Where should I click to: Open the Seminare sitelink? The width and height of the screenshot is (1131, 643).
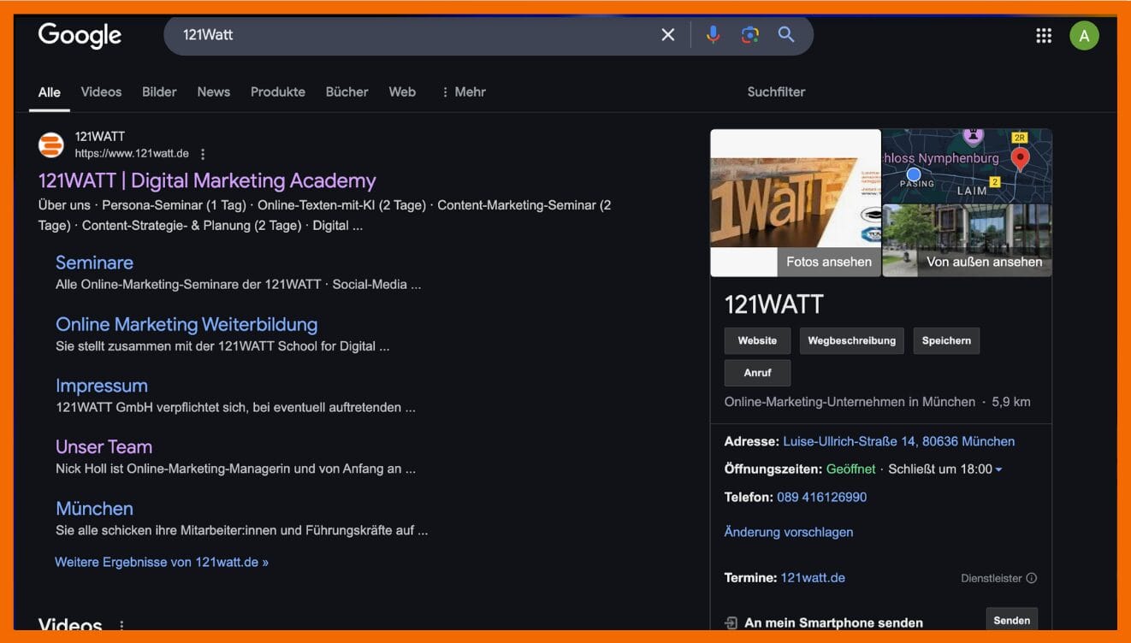point(94,263)
